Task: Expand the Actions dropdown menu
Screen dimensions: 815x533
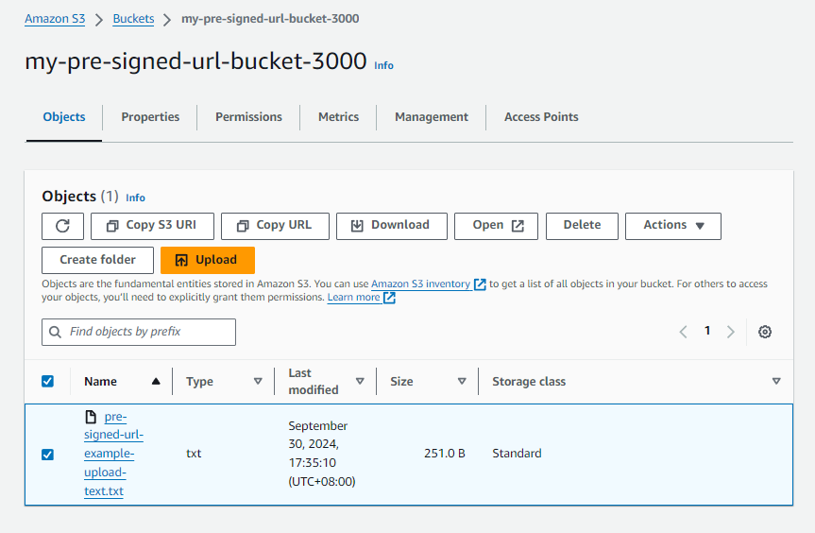Action: tap(673, 226)
